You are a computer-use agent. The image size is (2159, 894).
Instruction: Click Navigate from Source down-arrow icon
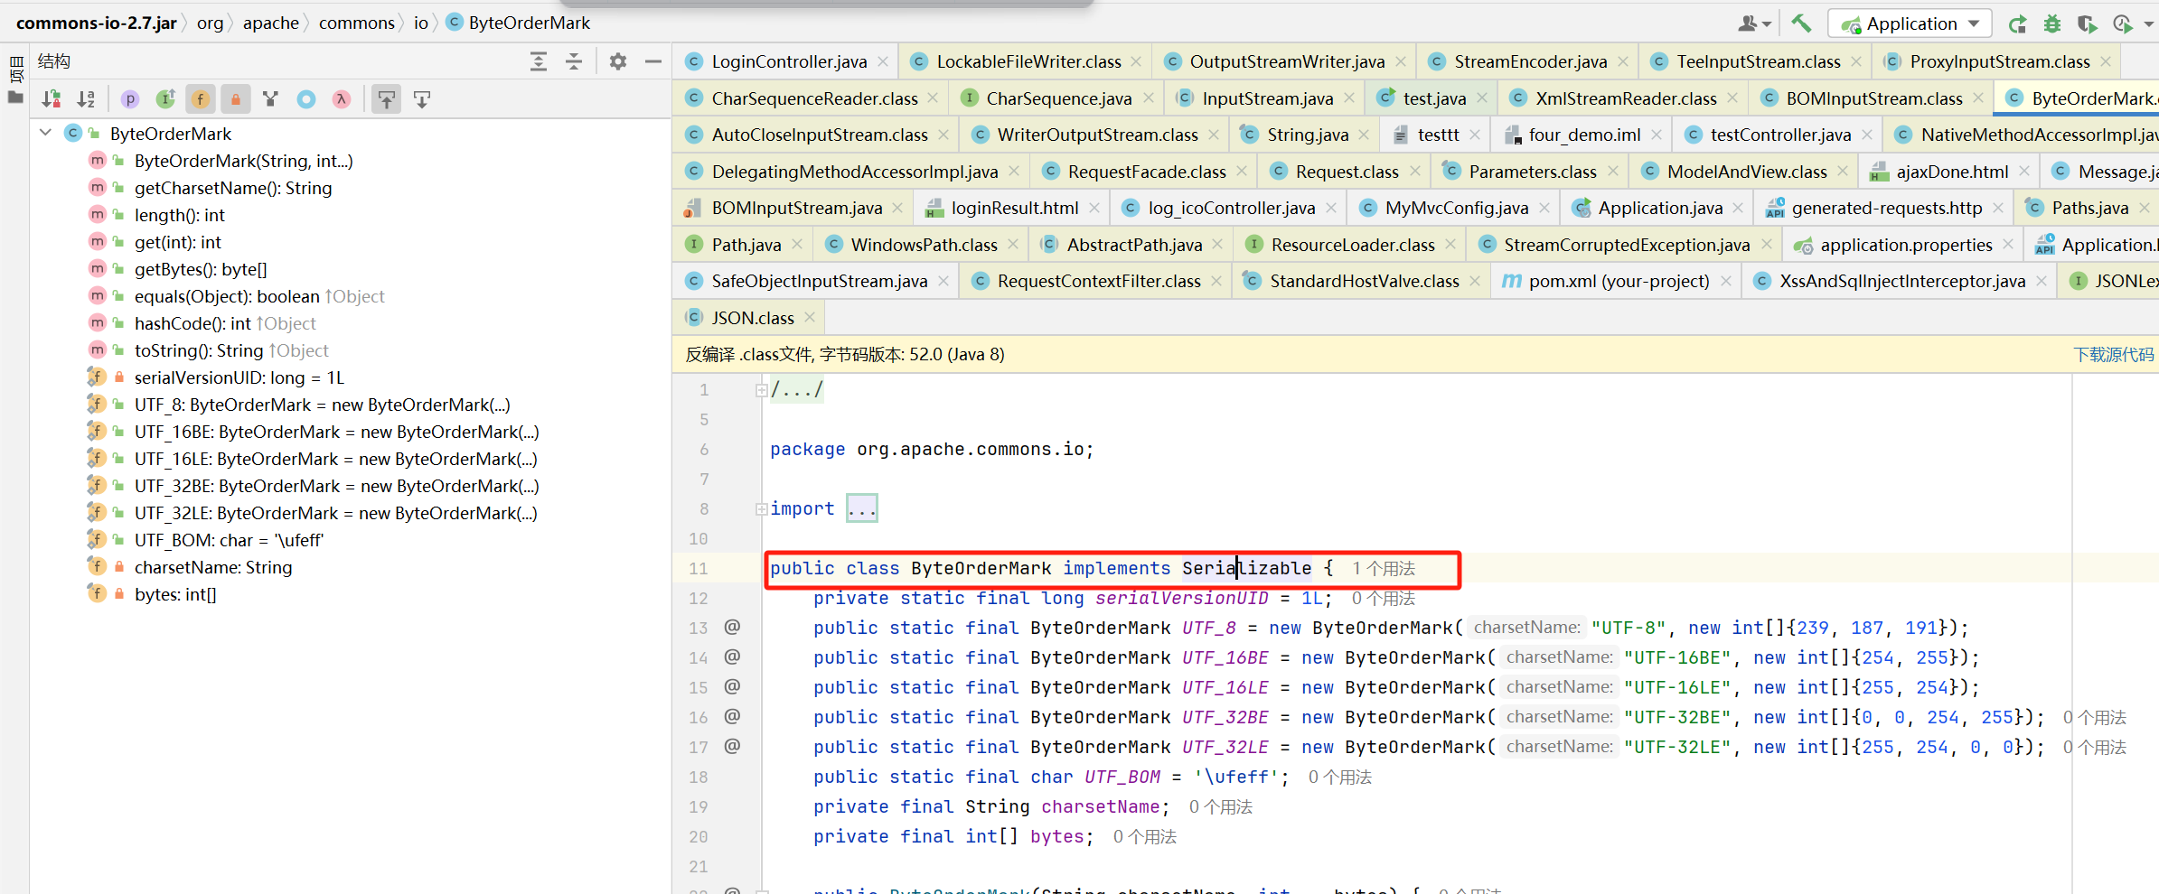pyautogui.click(x=422, y=99)
